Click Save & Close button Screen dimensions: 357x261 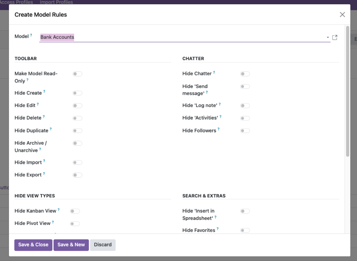pyautogui.click(x=33, y=245)
